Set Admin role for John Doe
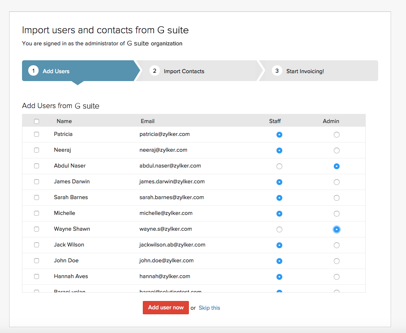The width and height of the screenshot is (406, 333). pos(337,261)
